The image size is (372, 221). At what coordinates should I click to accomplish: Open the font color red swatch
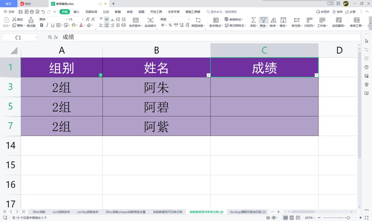point(81,25)
